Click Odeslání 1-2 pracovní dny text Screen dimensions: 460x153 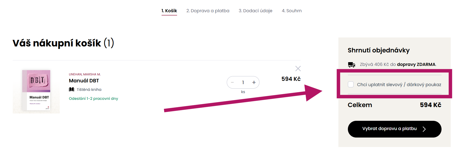point(93,99)
